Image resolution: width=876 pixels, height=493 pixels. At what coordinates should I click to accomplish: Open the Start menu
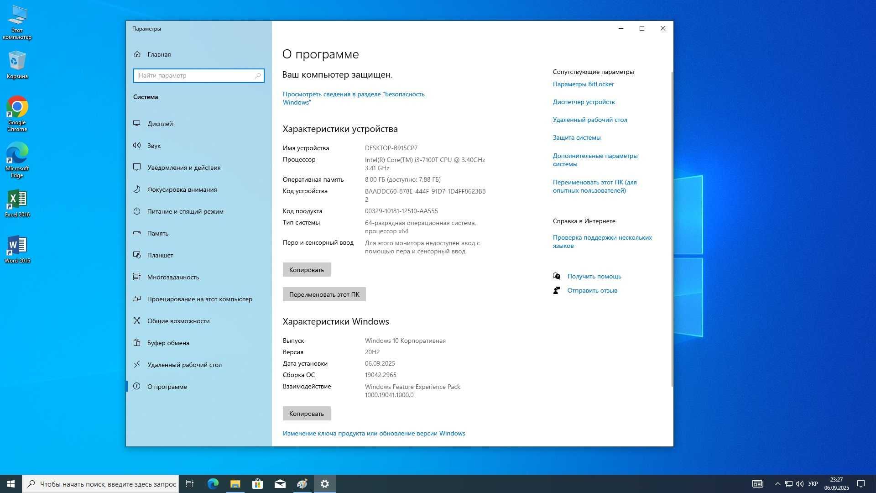11,484
